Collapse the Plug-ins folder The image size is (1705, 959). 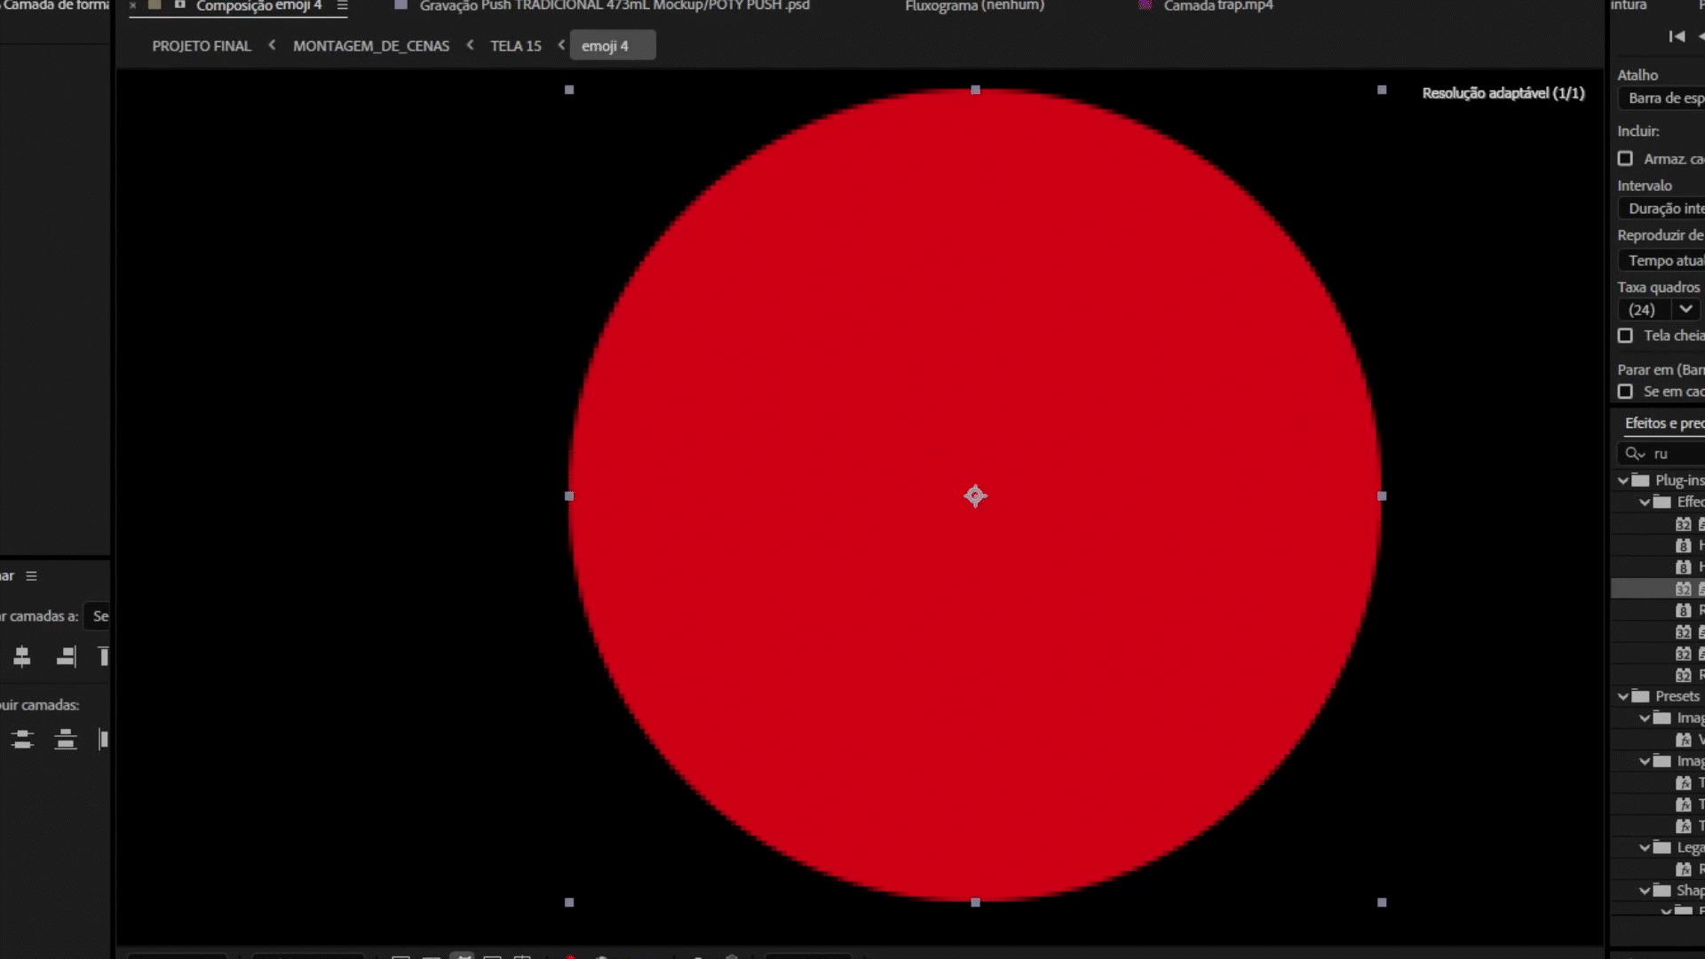(x=1623, y=480)
